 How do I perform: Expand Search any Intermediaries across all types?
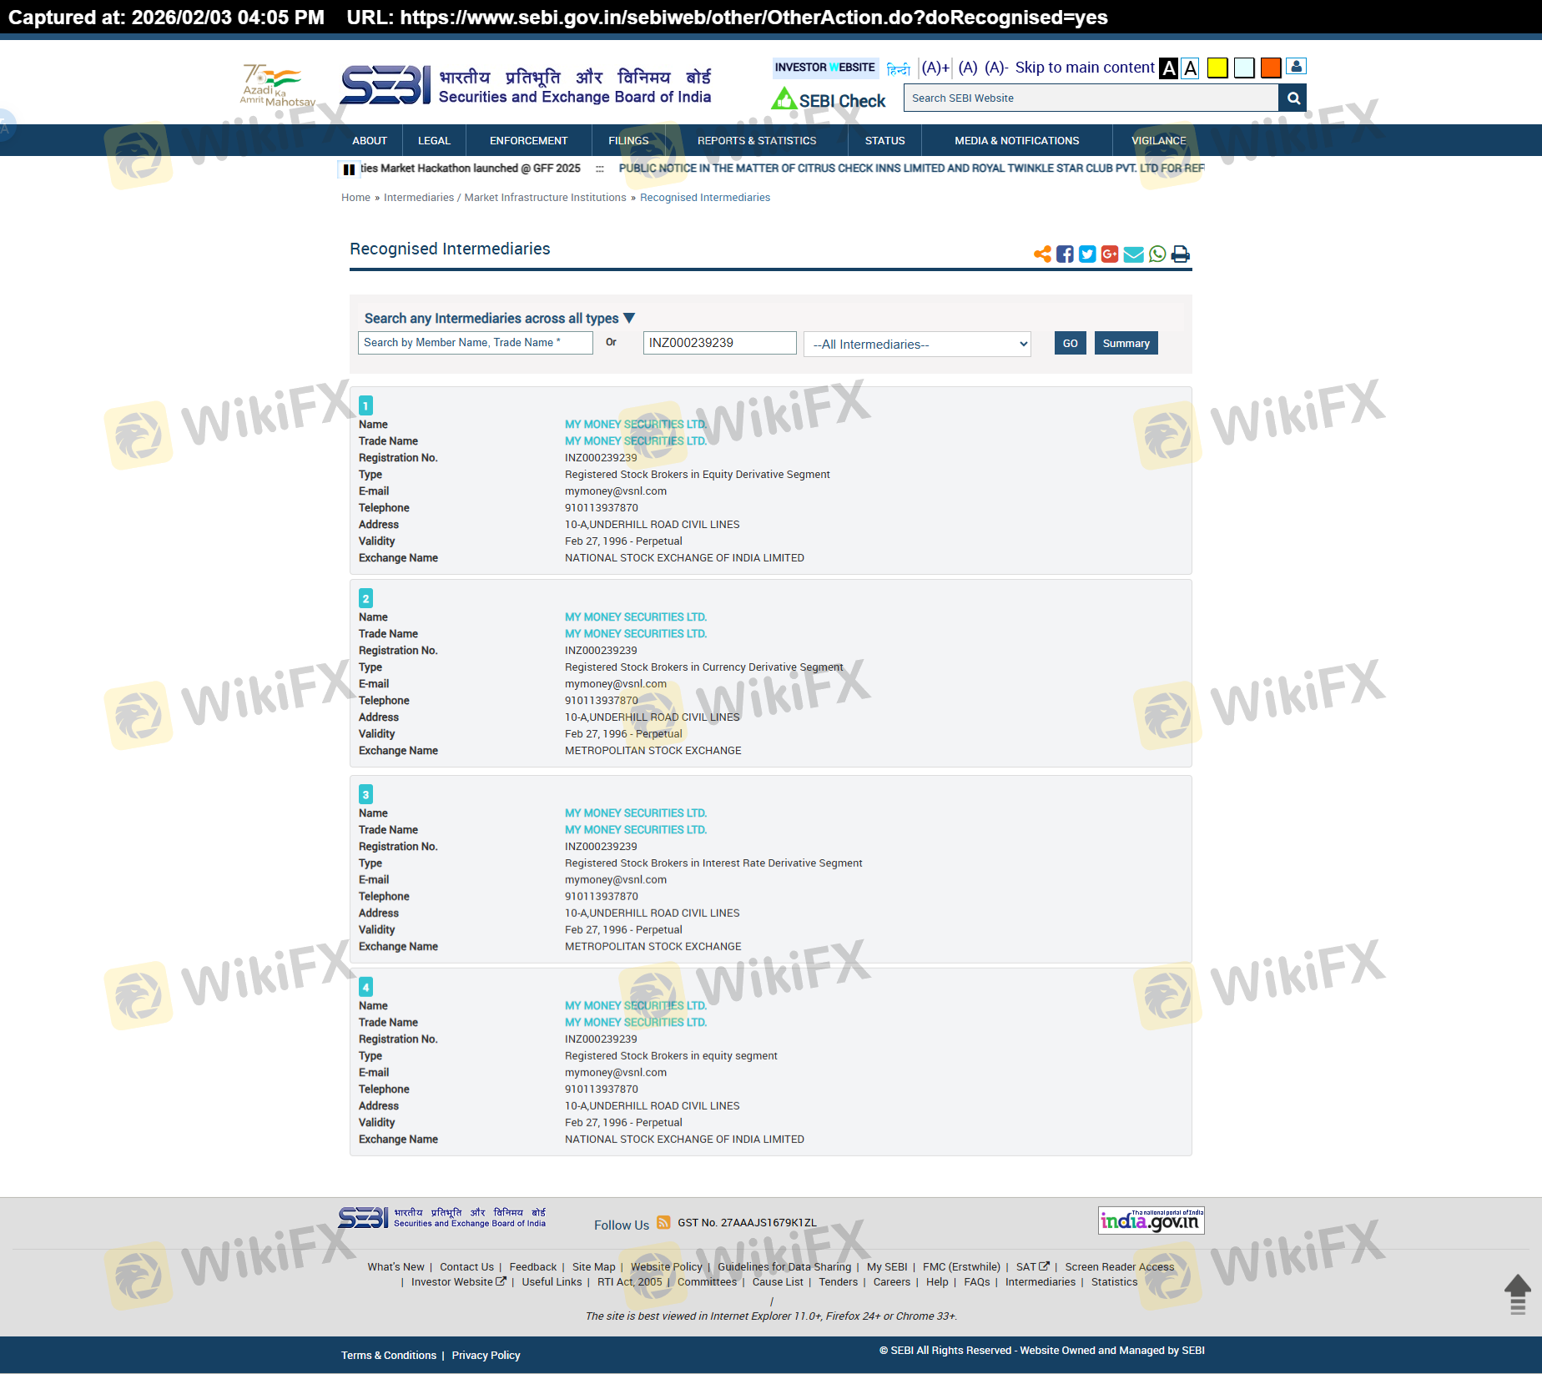tap(500, 318)
